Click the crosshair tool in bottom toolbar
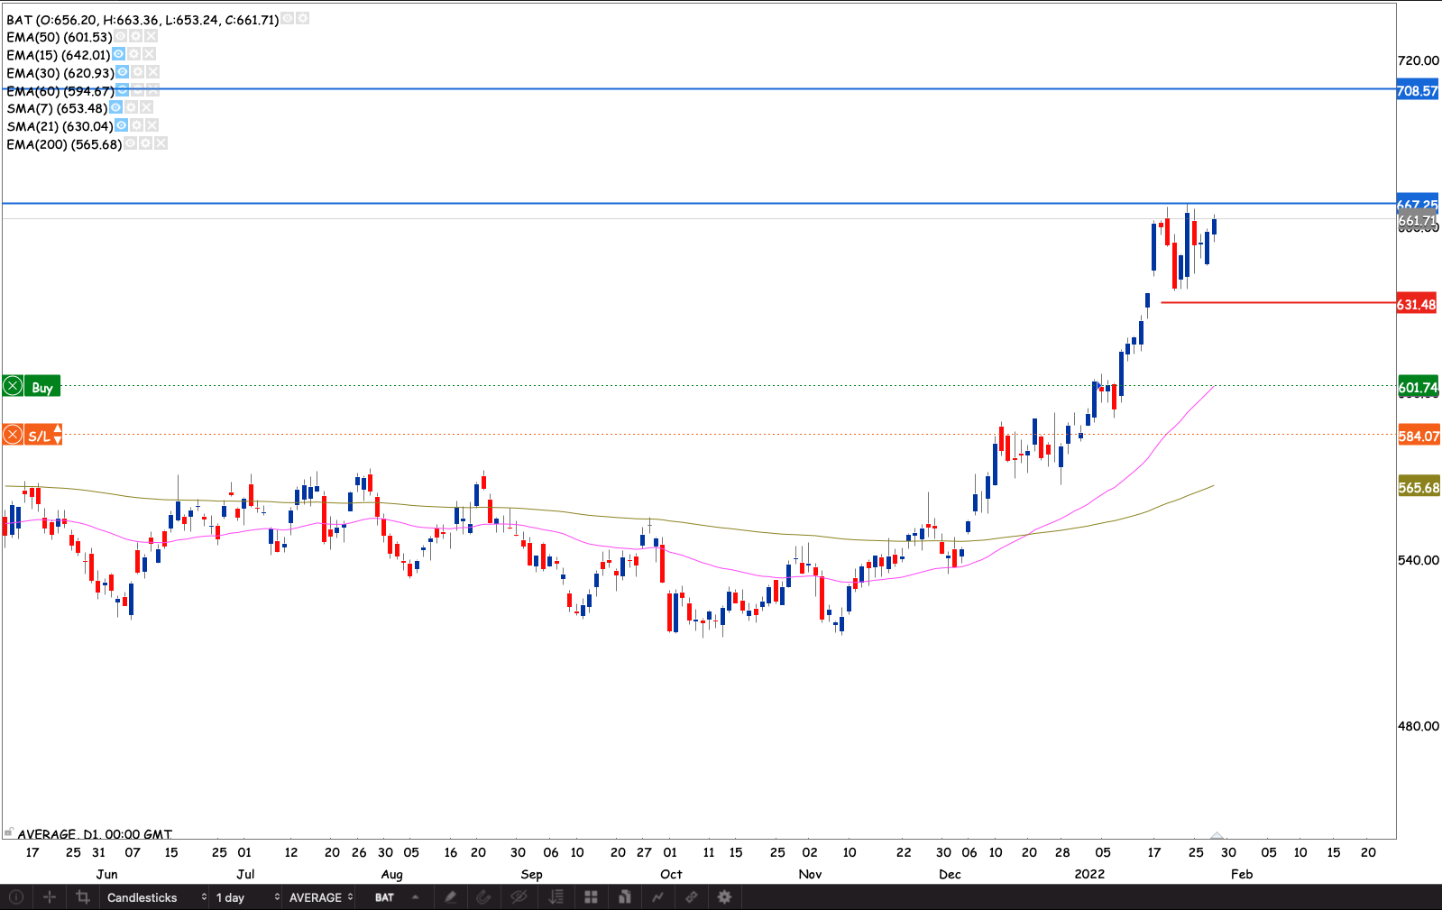The width and height of the screenshot is (1442, 910). tap(50, 897)
